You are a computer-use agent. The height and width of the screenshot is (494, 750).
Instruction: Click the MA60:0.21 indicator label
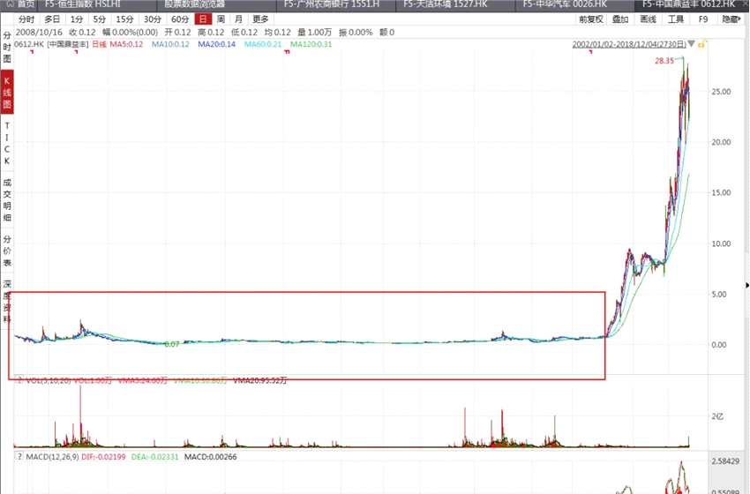(263, 44)
